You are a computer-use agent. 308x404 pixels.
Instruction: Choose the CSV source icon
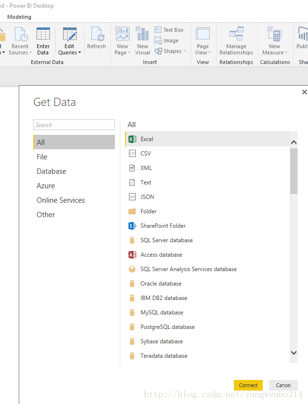coord(132,154)
